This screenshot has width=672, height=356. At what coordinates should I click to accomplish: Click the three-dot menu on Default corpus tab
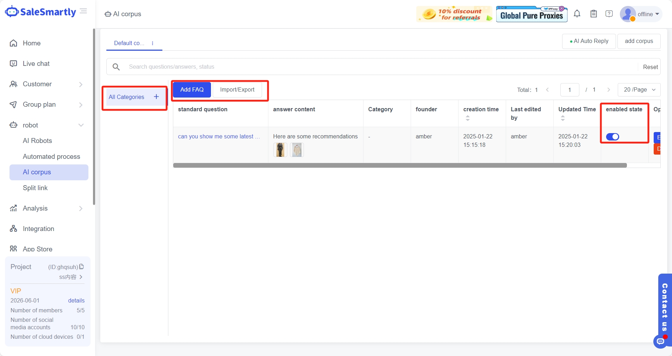pyautogui.click(x=153, y=43)
